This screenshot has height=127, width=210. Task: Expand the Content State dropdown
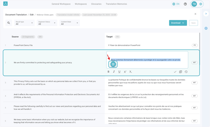click(x=70, y=23)
